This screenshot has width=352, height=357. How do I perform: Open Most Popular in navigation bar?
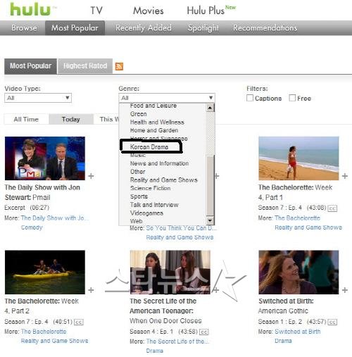point(75,27)
